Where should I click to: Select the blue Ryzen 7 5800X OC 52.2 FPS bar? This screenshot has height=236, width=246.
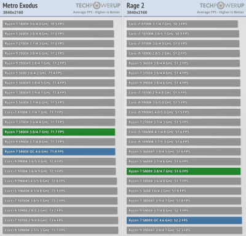tap(184, 221)
